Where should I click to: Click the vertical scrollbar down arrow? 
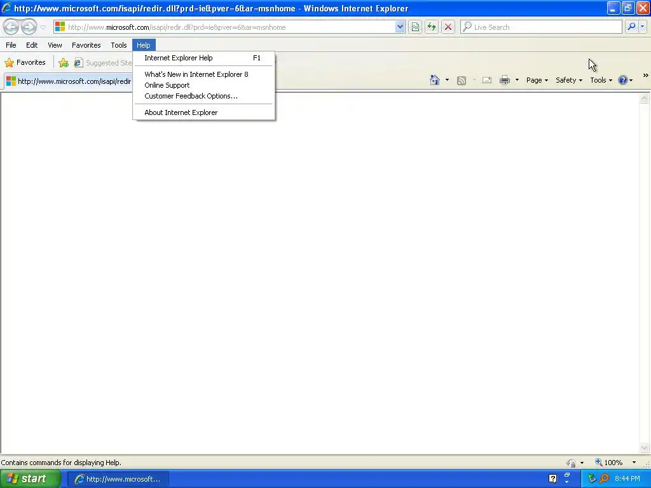(x=645, y=447)
